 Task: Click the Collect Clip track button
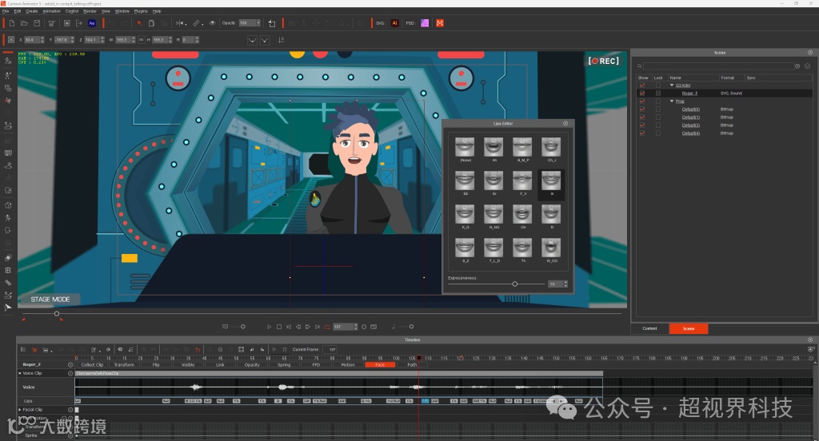[92, 365]
